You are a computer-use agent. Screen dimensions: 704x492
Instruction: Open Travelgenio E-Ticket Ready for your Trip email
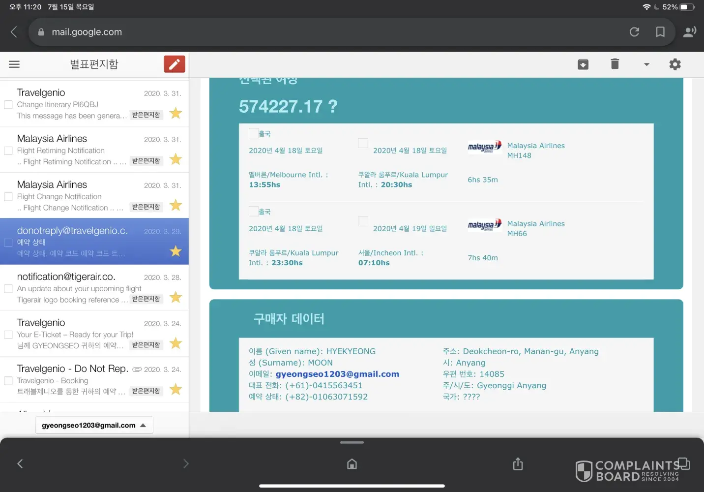click(94, 334)
